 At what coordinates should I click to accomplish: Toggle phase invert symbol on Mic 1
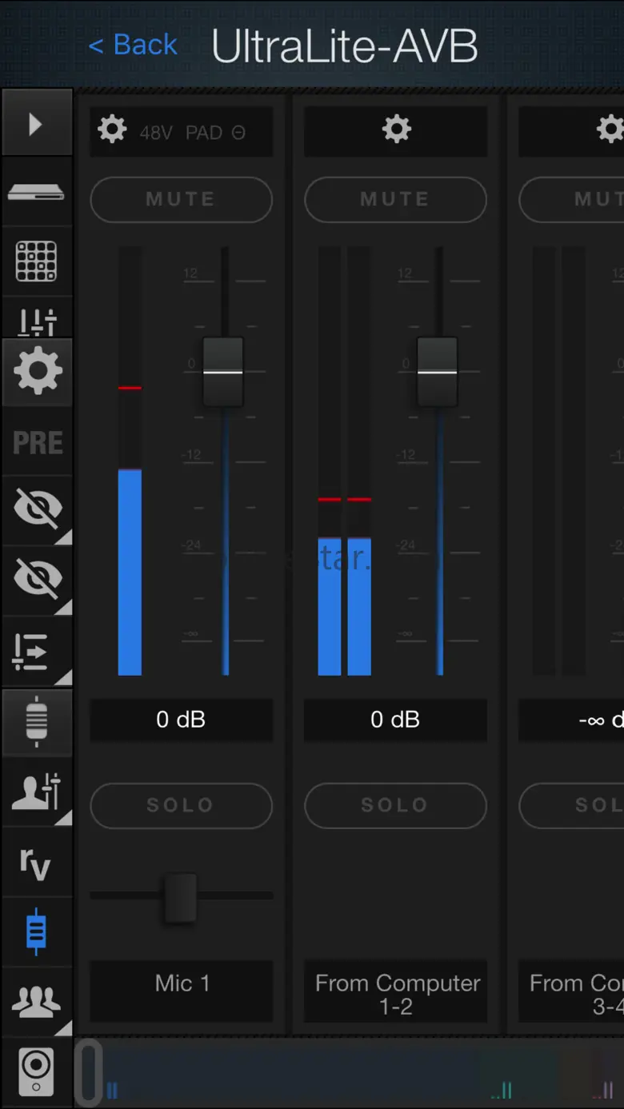[238, 133]
